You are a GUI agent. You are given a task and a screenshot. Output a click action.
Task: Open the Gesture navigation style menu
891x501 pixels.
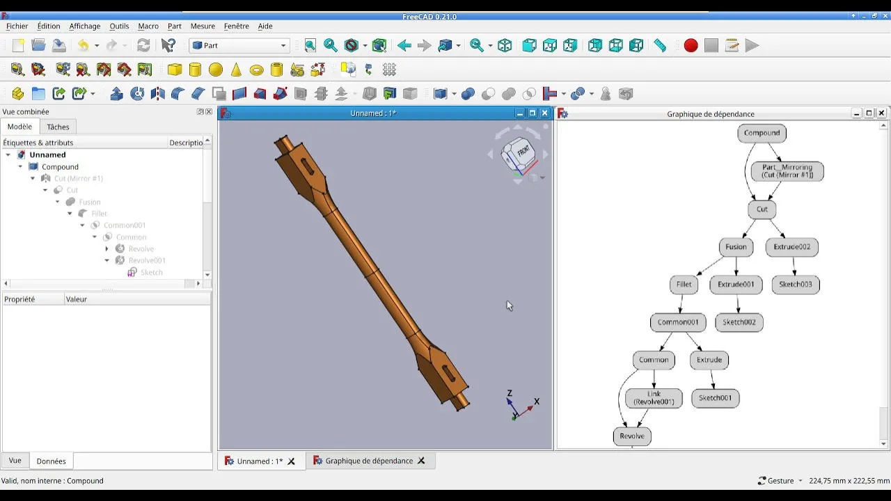pyautogui.click(x=780, y=481)
